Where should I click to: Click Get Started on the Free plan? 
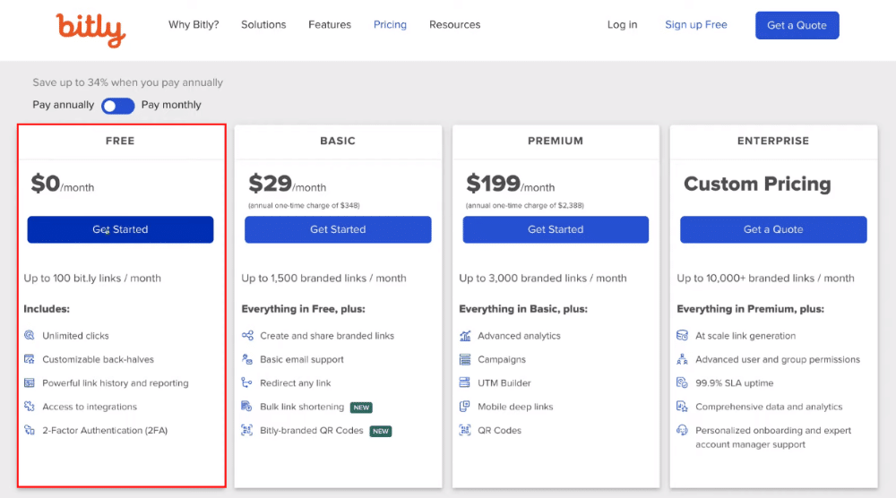point(121,229)
